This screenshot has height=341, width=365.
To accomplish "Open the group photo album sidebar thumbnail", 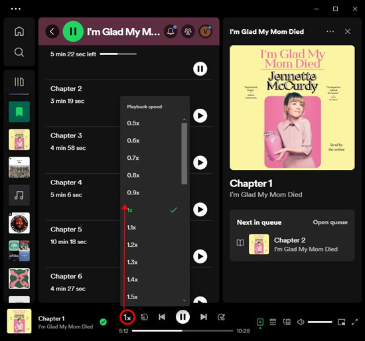I will click(19, 167).
